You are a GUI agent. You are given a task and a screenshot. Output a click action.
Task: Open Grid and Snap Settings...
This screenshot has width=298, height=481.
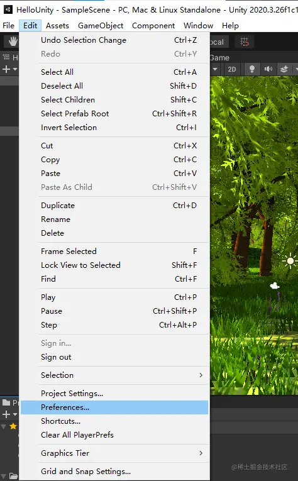(114, 471)
